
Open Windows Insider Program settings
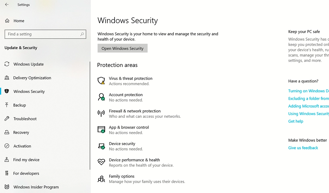pyautogui.click(x=36, y=187)
